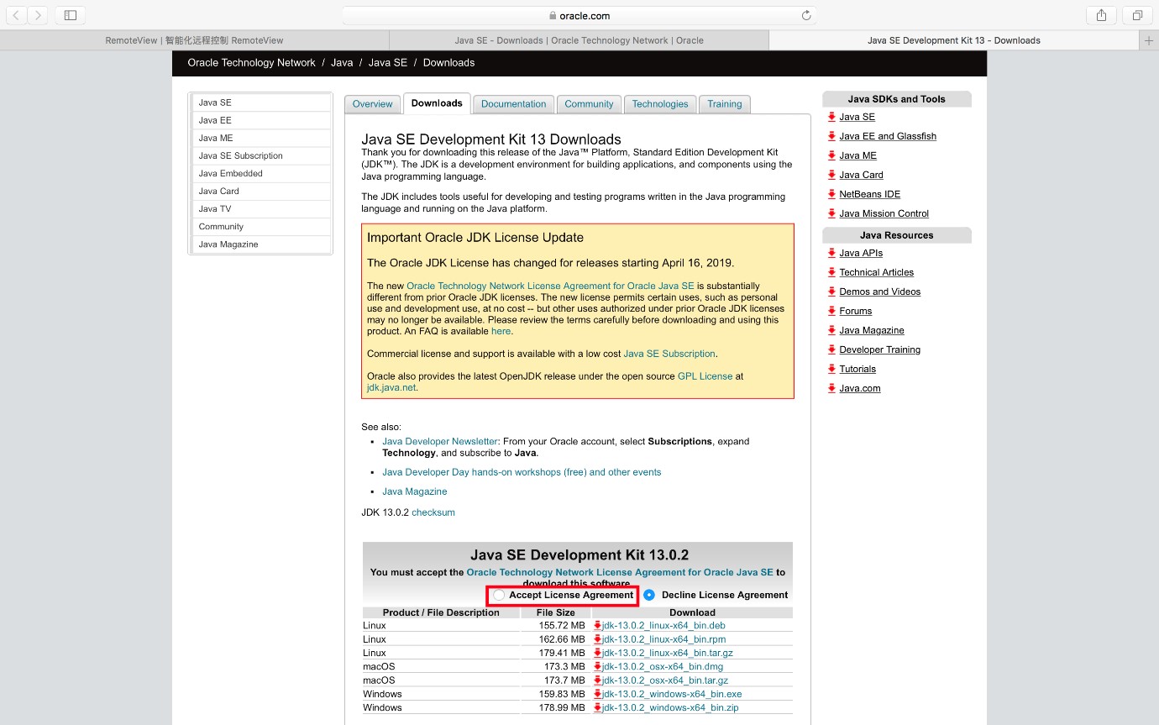1159x725 pixels.
Task: Open the Technologies tab
Action: coord(660,104)
